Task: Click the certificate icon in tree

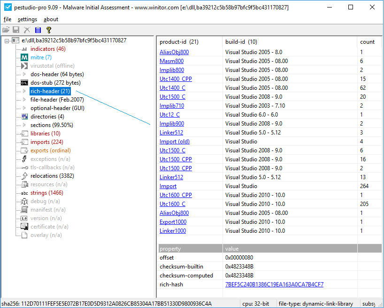Action: tap(24, 227)
